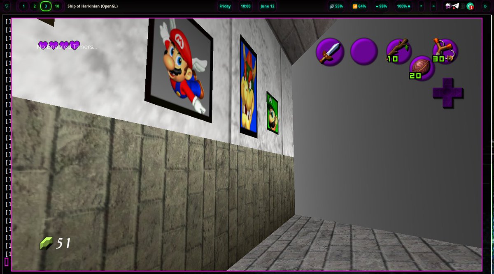494x274 pixels.
Task: Click the magenta terminal cursor at bottom left
Action: 6,262
